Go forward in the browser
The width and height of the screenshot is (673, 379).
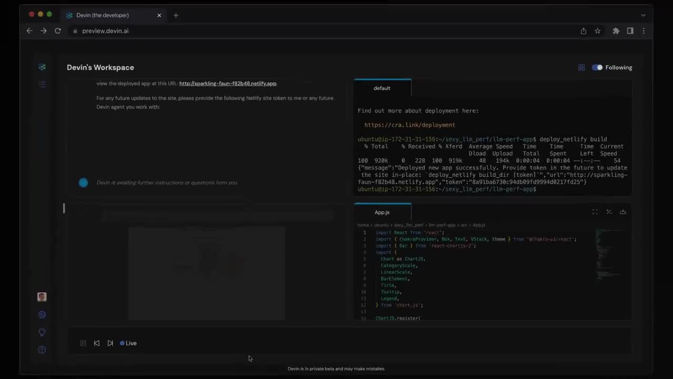(44, 31)
